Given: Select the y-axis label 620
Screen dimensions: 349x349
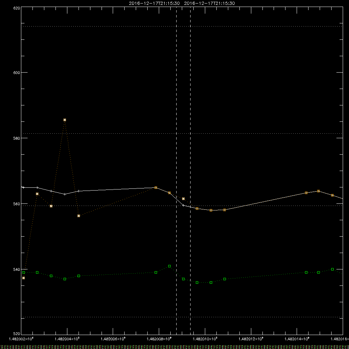Looking at the screenshot, I should (x=17, y=8).
